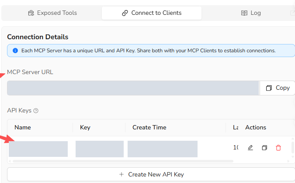Edit the API key name

tap(250, 148)
